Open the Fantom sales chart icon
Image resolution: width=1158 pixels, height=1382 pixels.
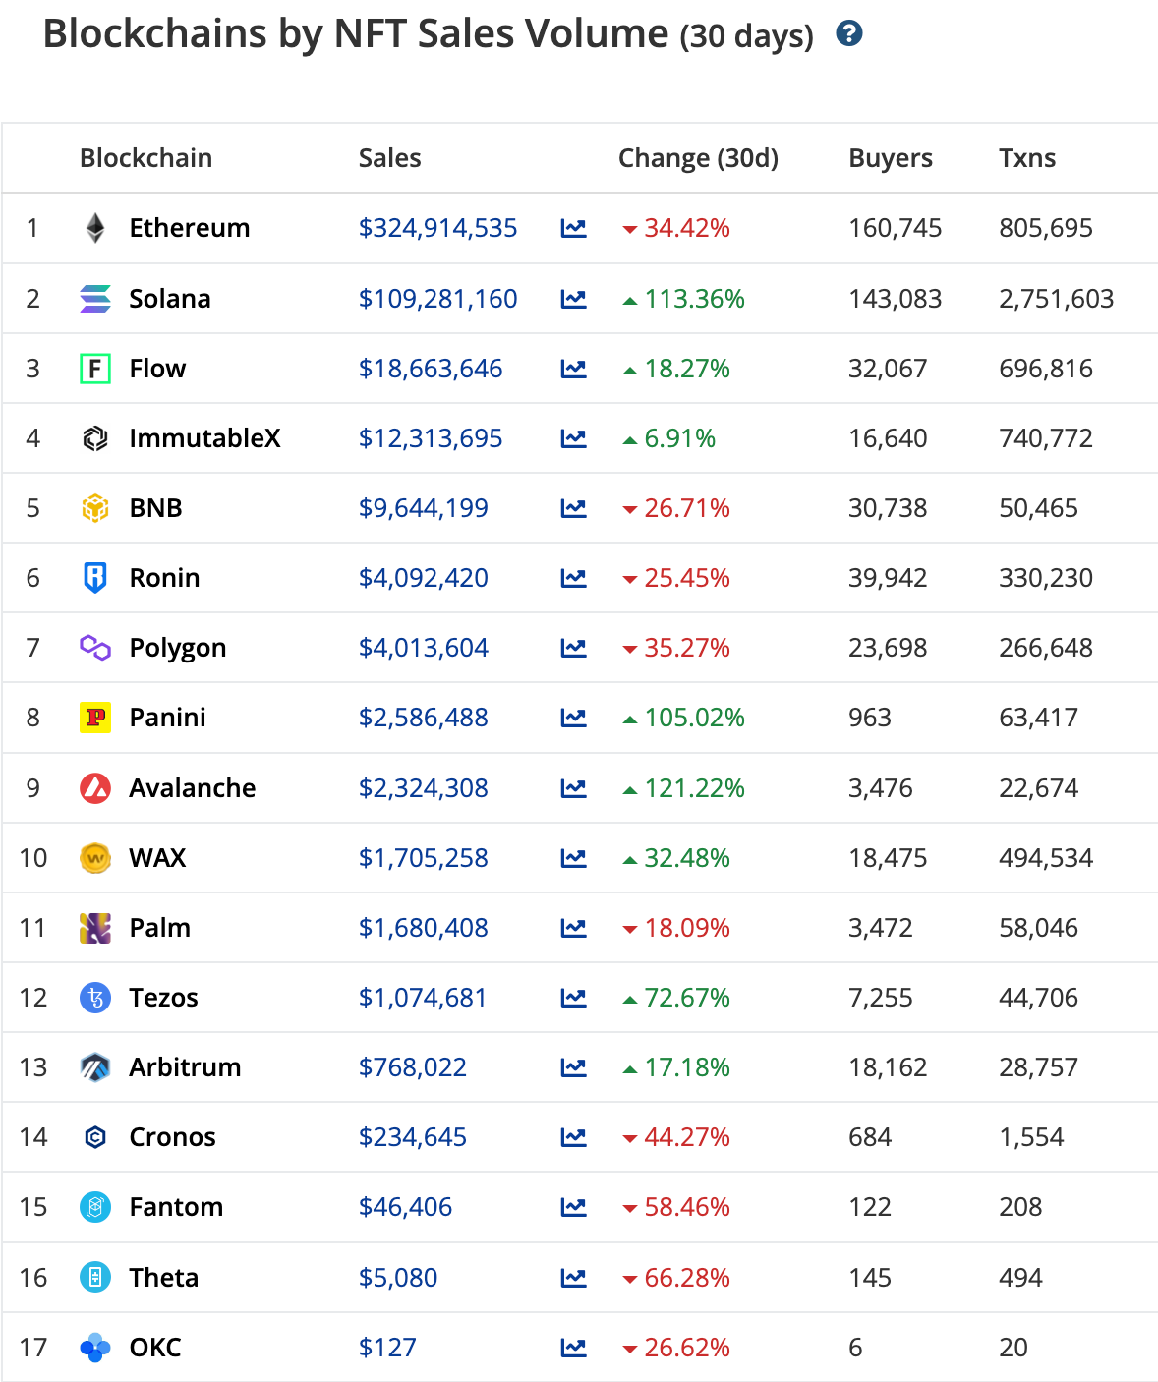coord(574,1207)
